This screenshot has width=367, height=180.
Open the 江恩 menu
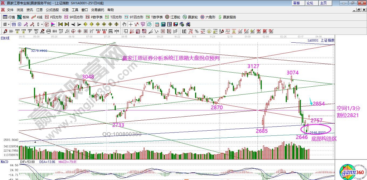[x=39, y=10]
